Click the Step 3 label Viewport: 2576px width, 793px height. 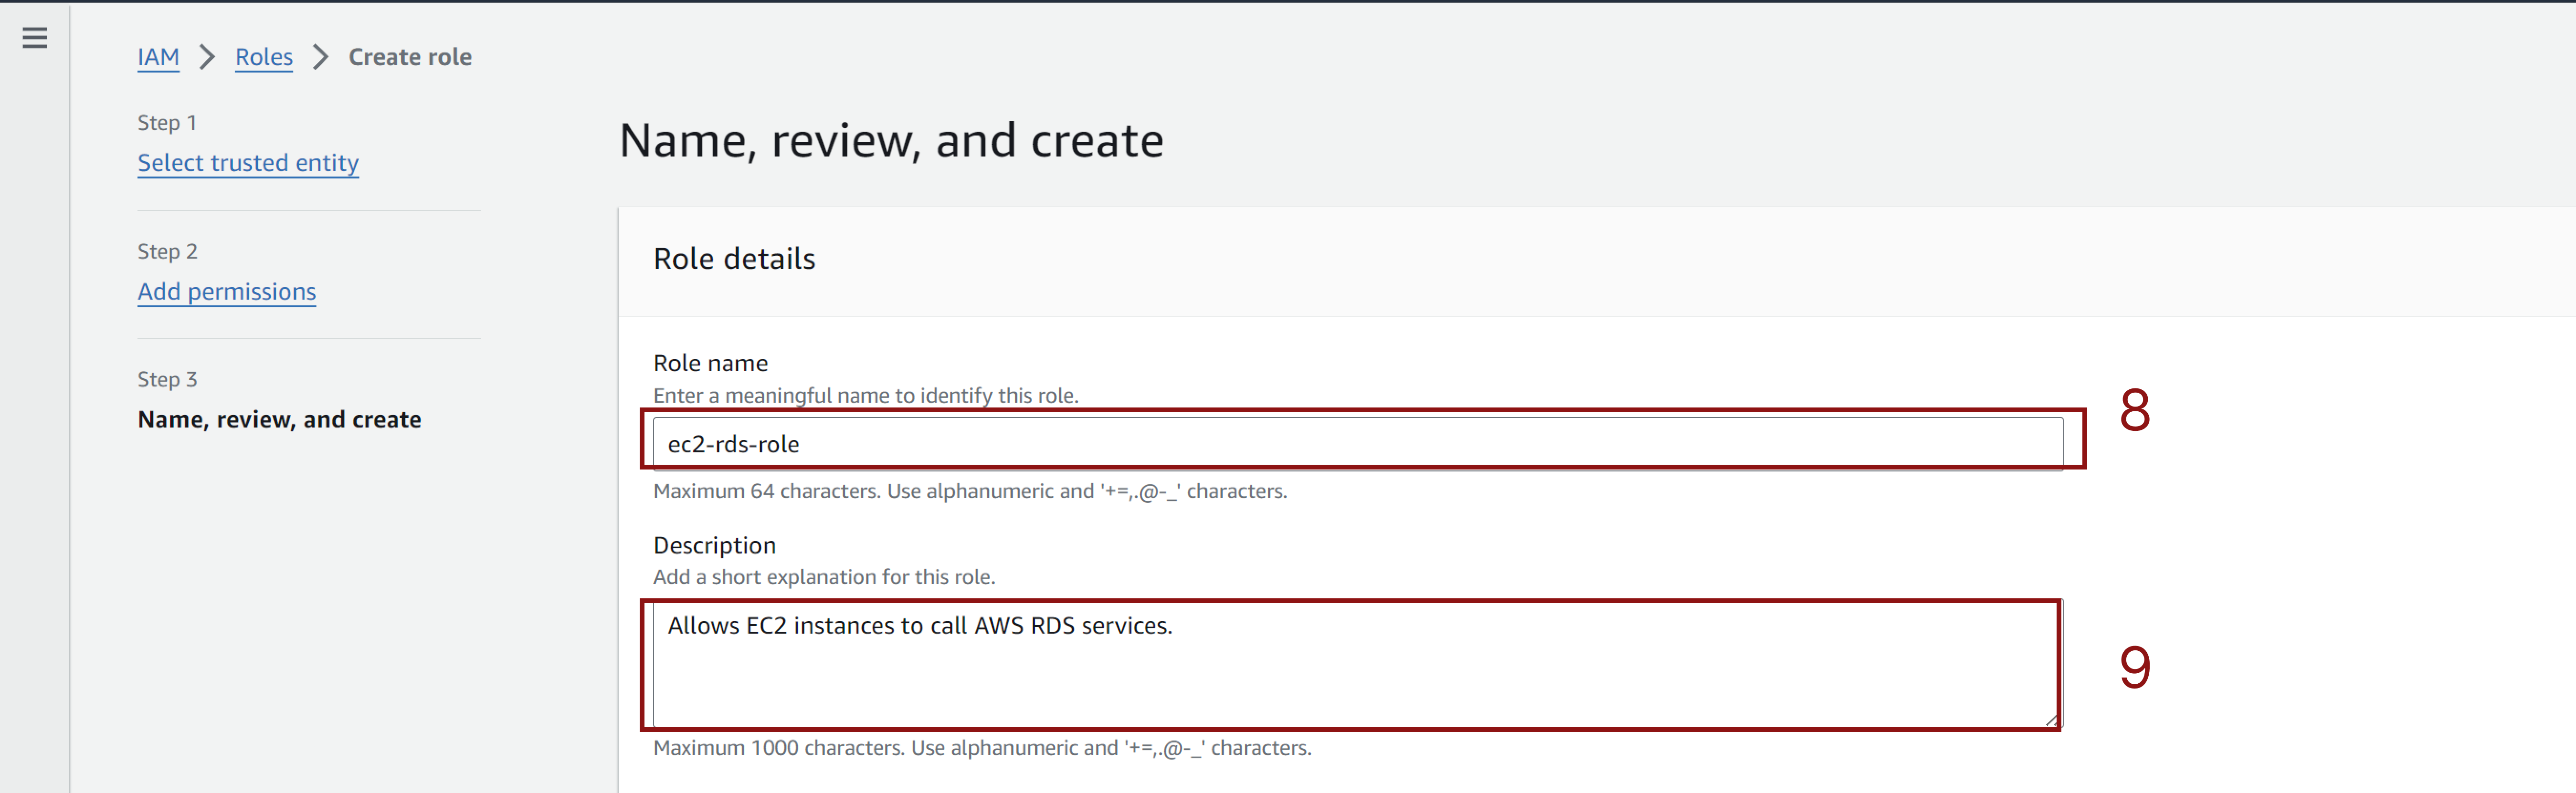click(x=167, y=379)
